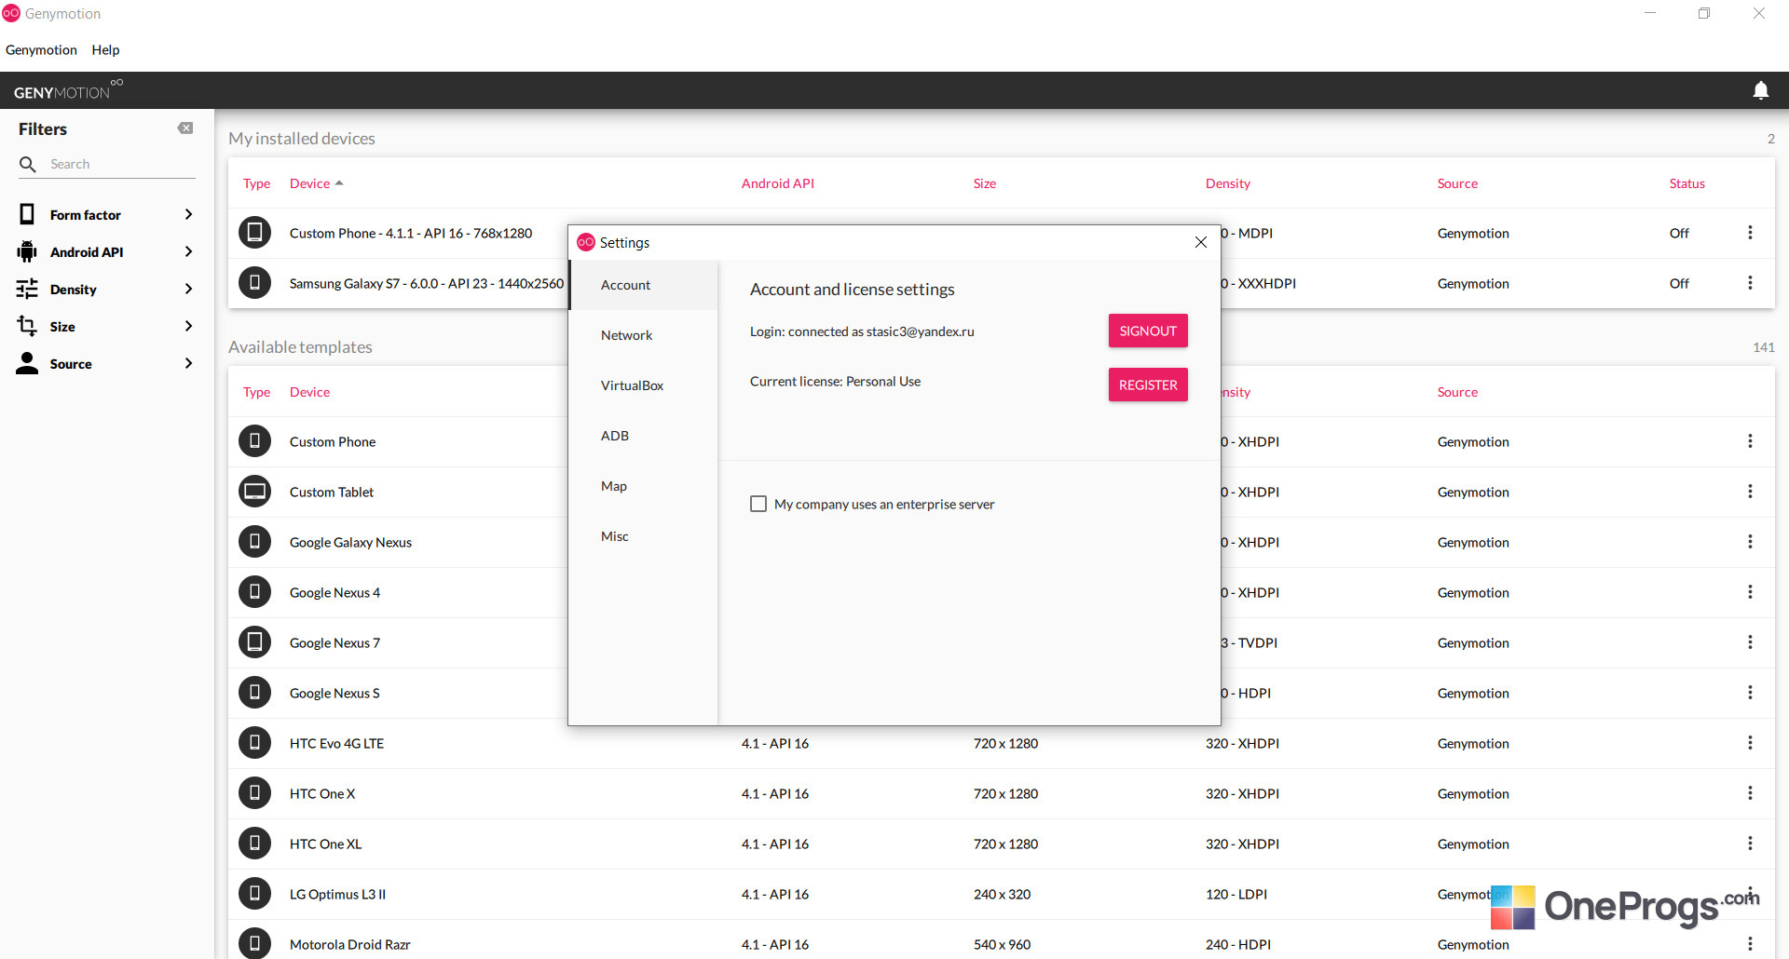This screenshot has width=1789, height=959.
Task: Open more options for Google Nexus 7
Action: (x=1750, y=642)
